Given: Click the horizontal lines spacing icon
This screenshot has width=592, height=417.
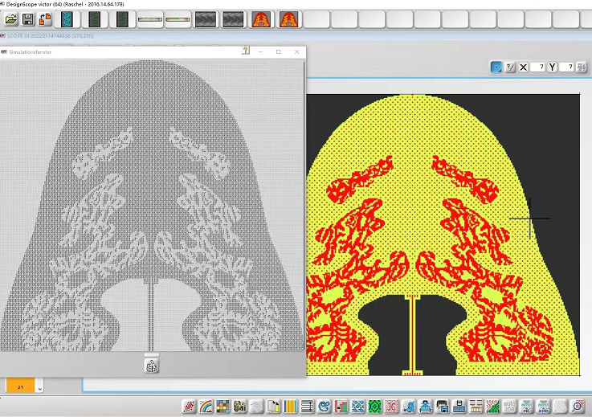Looking at the screenshot, I should tap(308, 407).
